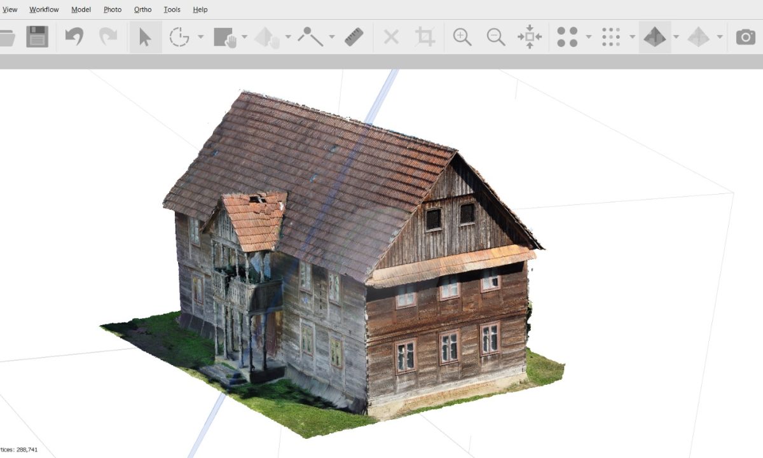Screen dimensions: 763x458
Task: Open the Ortho menu
Action: click(142, 10)
